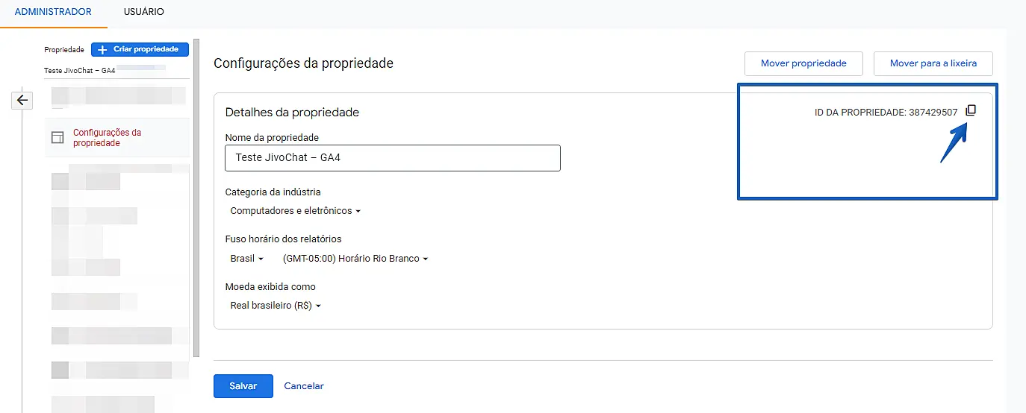Viewport: 1026px width, 413px height.
Task: Click the layout icon beside Configurações da propriedade
Action: 57,138
